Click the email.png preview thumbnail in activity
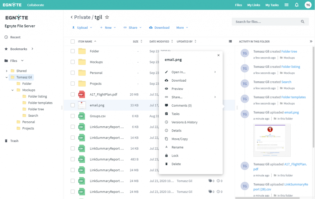Viewport: 315px width, 199px height. (272, 140)
